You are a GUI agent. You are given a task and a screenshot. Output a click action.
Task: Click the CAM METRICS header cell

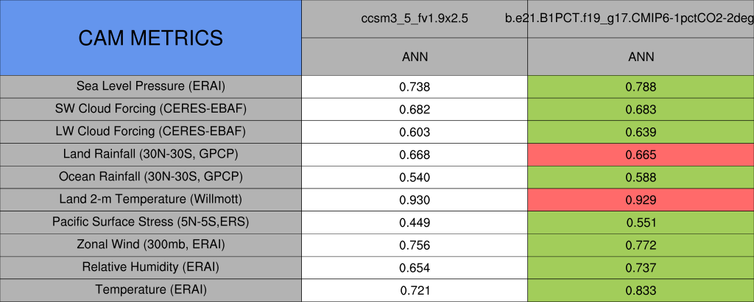point(150,37)
